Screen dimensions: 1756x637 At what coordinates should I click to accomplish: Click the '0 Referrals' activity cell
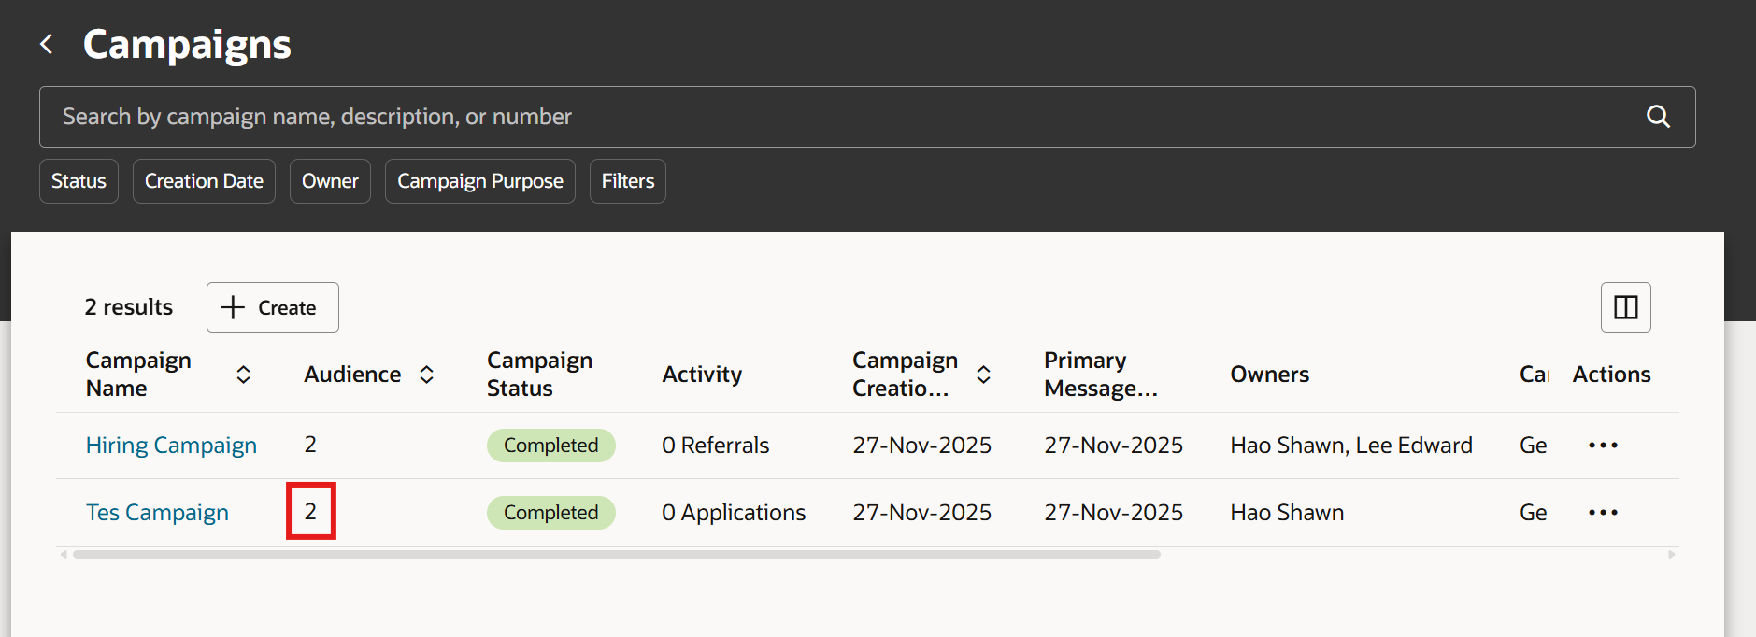(716, 446)
